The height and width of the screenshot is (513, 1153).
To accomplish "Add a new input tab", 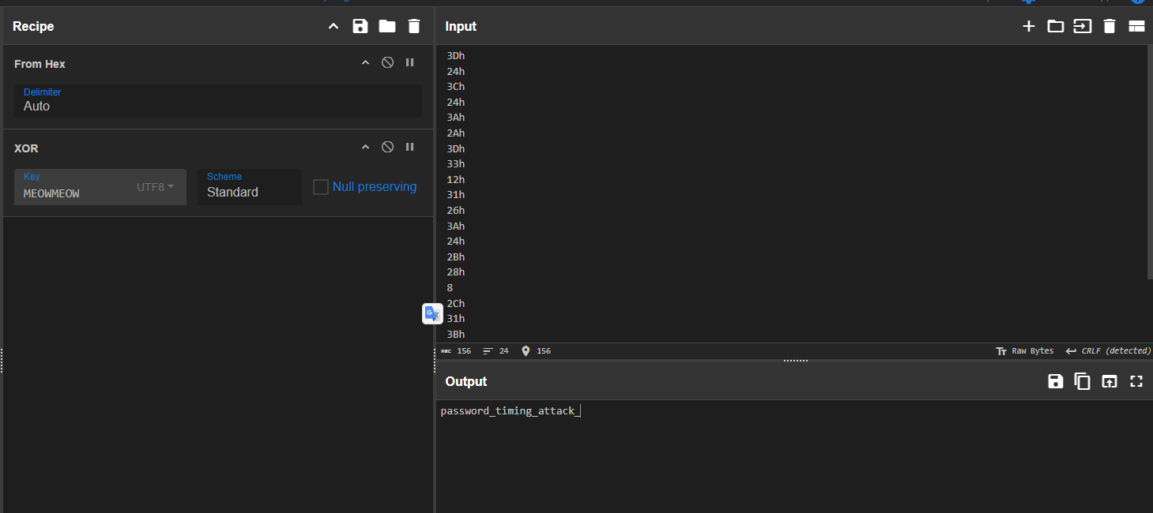I will click(x=1028, y=26).
